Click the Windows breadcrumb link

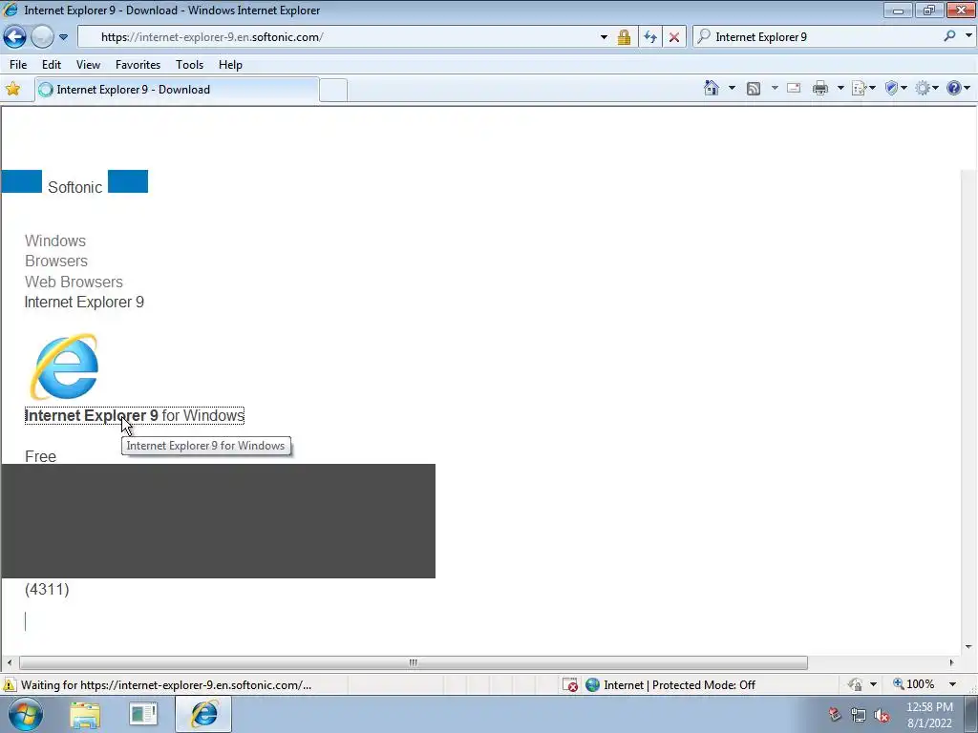pos(54,241)
